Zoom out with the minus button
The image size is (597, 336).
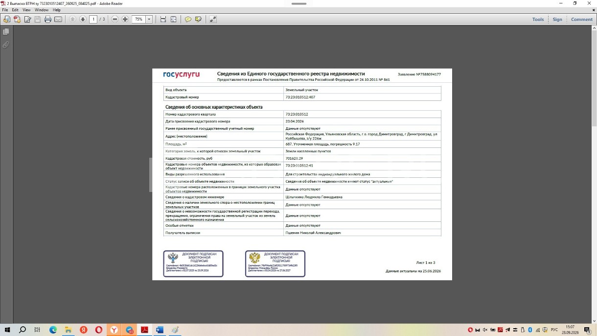[115, 19]
